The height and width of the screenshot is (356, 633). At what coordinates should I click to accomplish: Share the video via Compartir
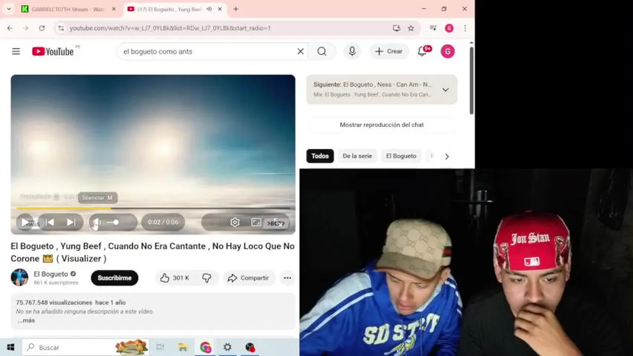point(248,278)
